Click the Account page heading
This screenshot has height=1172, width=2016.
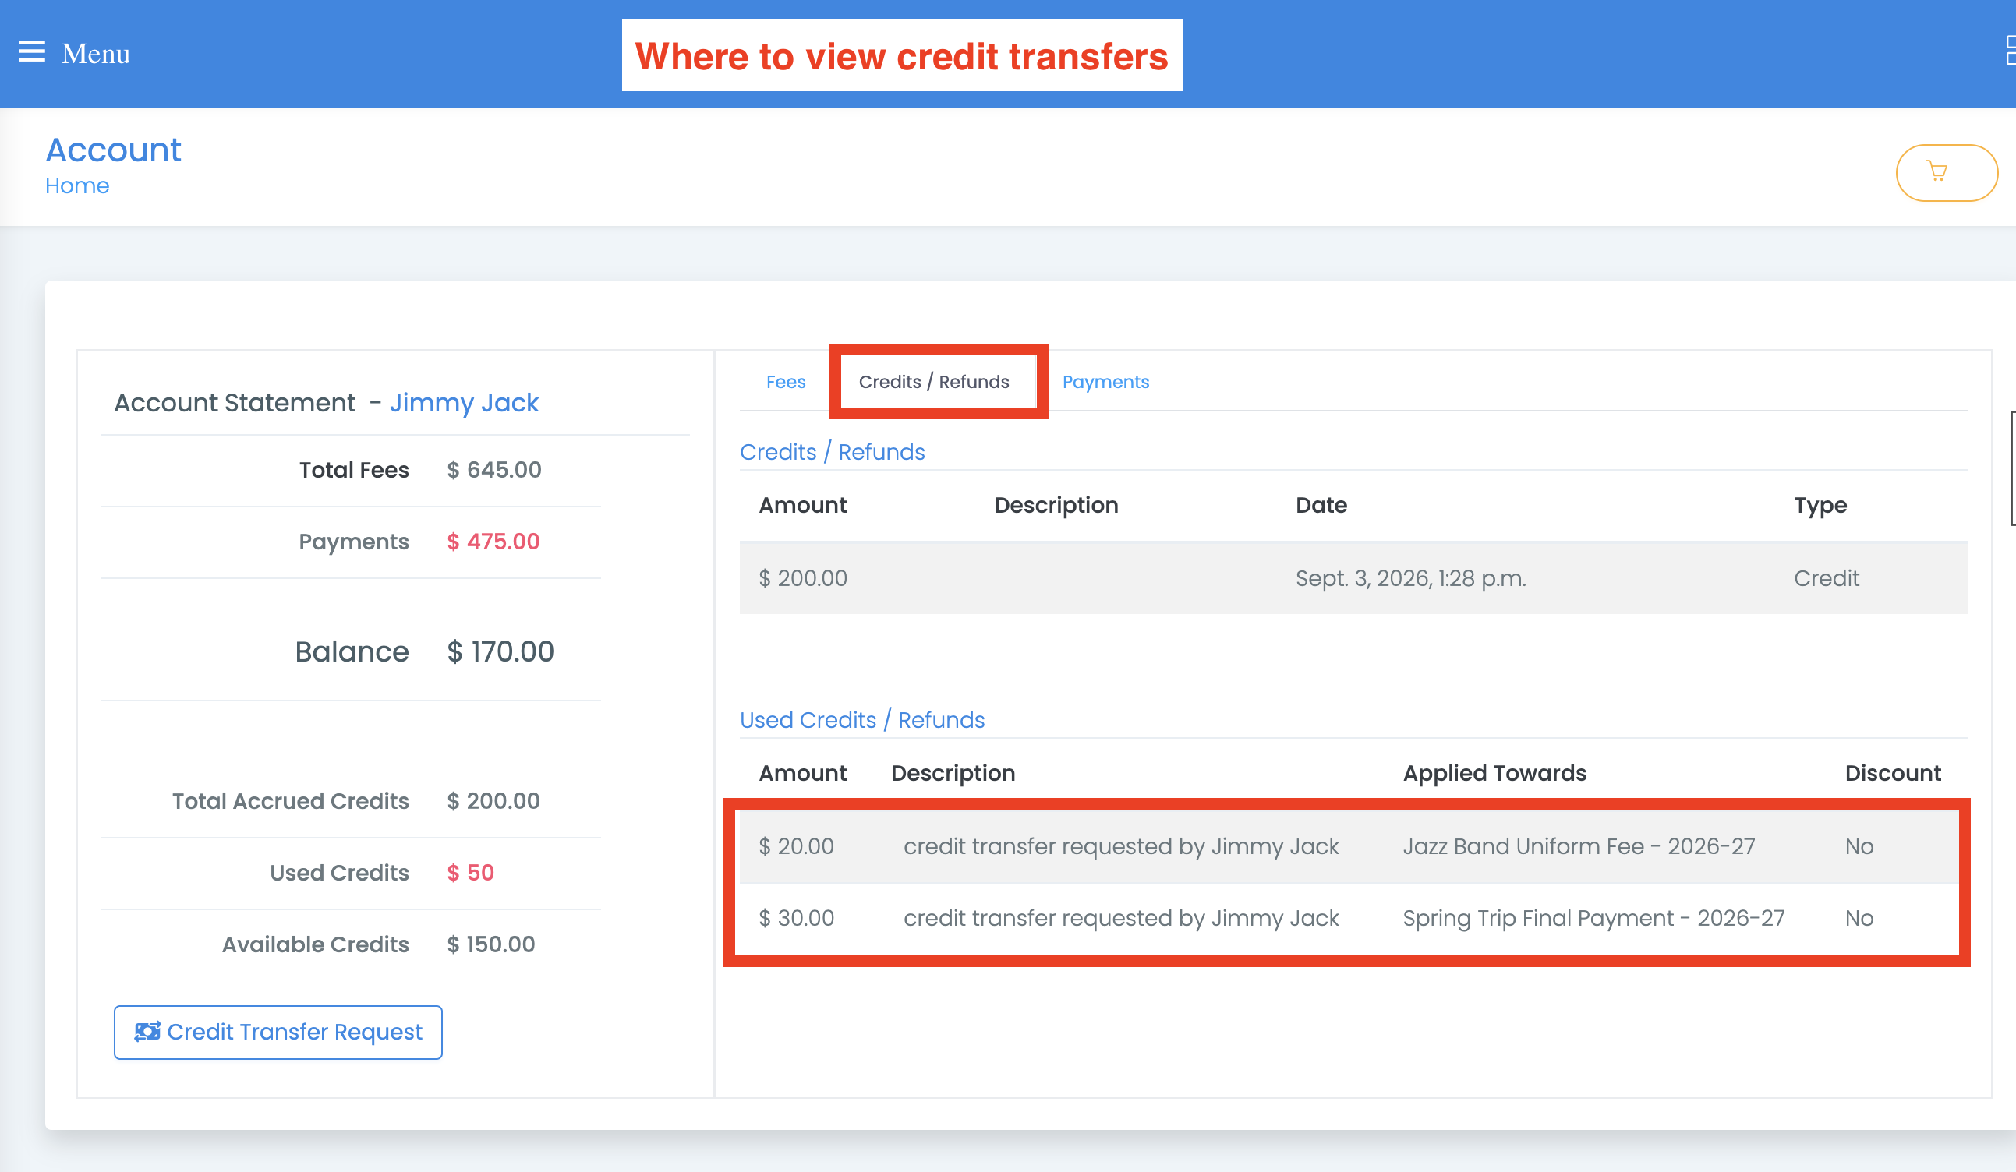click(x=114, y=150)
